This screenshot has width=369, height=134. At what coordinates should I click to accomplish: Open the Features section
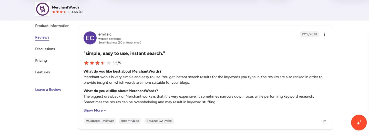tap(43, 72)
